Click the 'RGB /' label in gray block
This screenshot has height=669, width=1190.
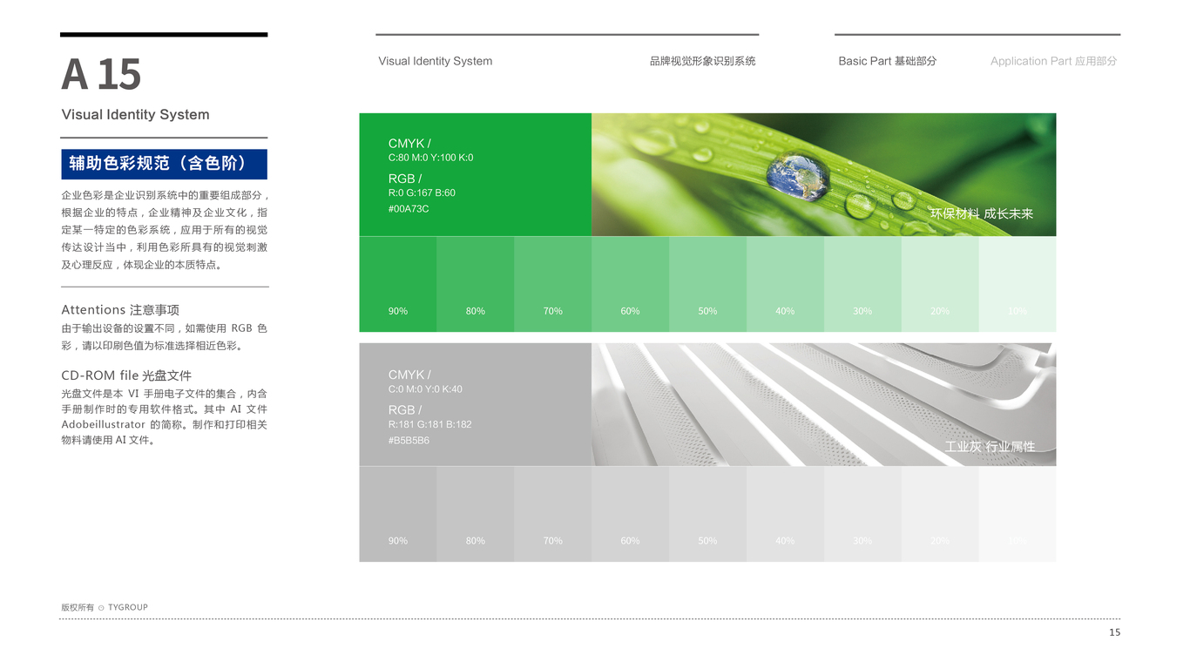click(405, 410)
